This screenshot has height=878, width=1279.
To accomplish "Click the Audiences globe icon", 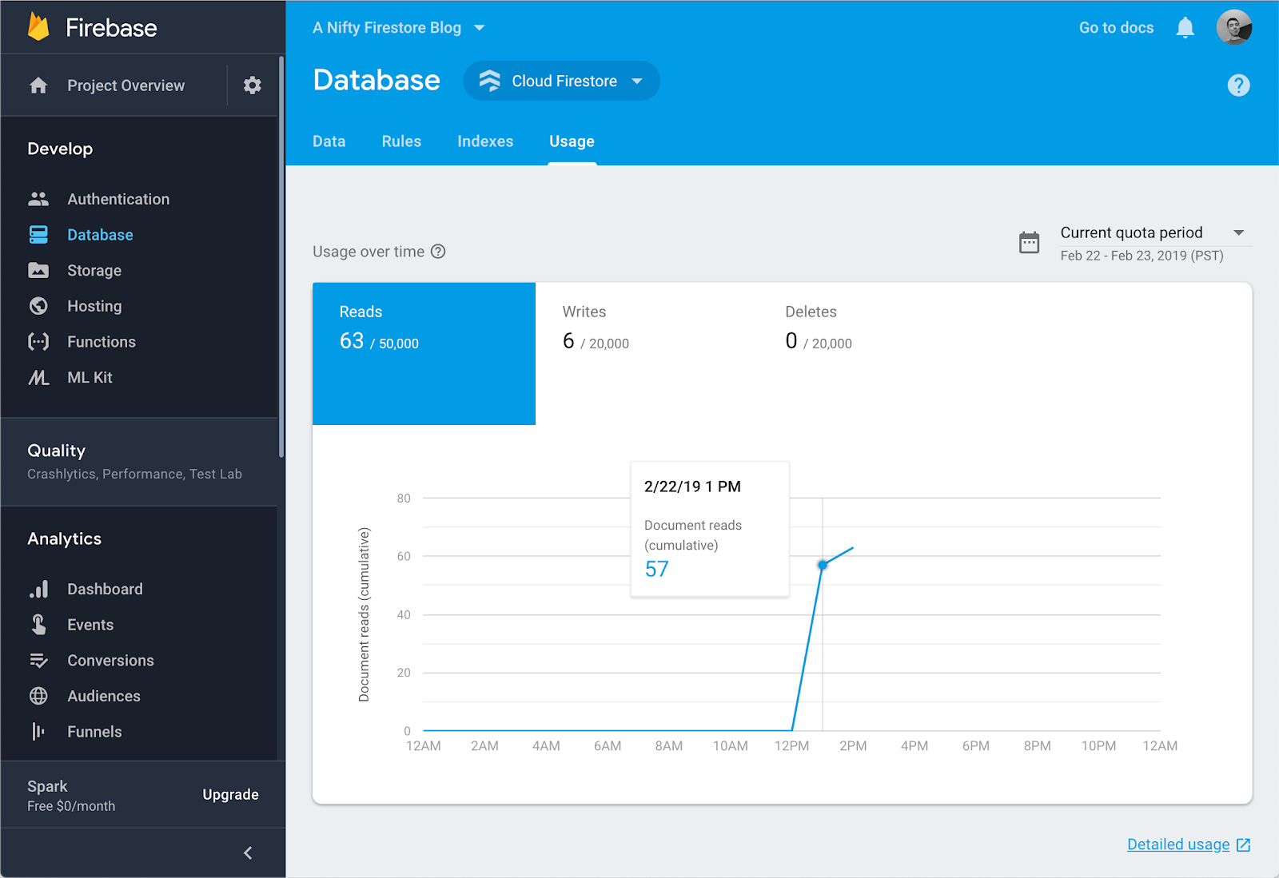I will 38,696.
